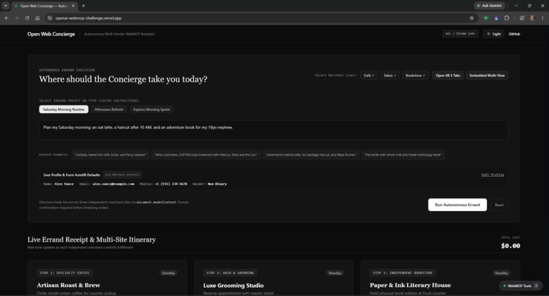This screenshot has width=549, height=296.
Task: Click the mobile number +1 (555) 234-5678
Action: tap(171, 184)
